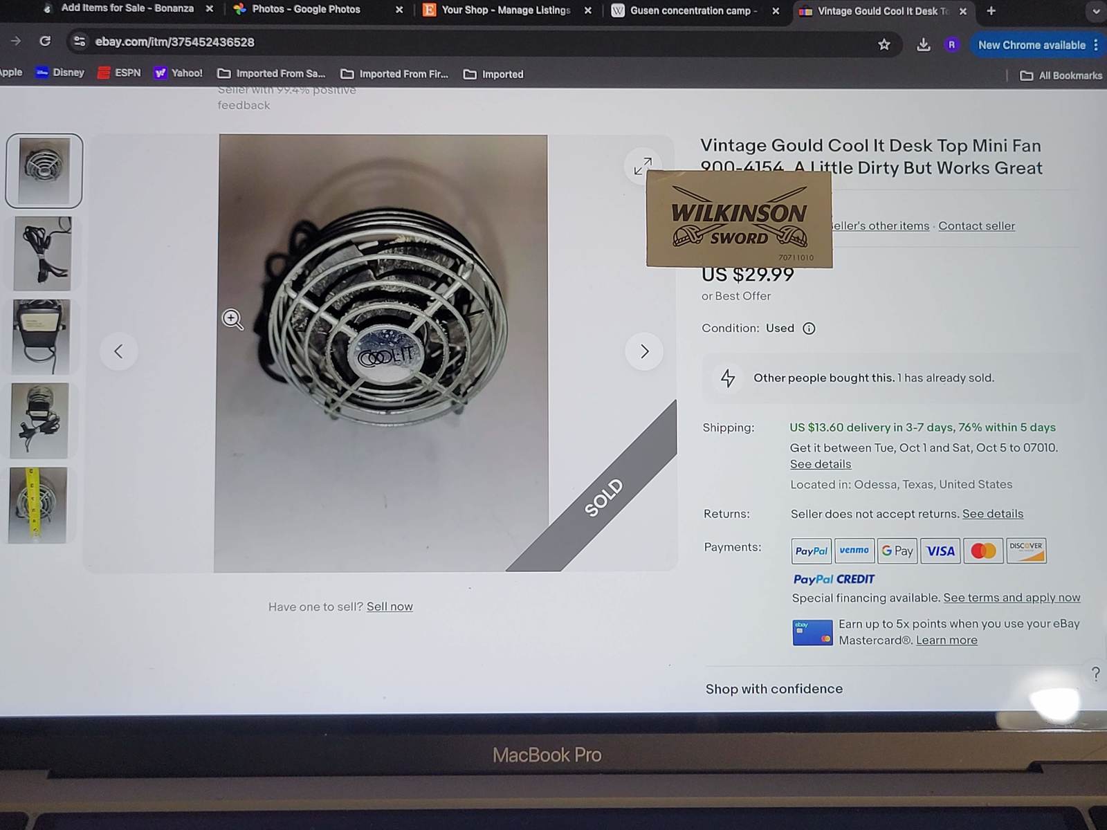Screen dimensions: 1107x830
Task: Select the power cord thumbnail
Action: tap(42, 254)
